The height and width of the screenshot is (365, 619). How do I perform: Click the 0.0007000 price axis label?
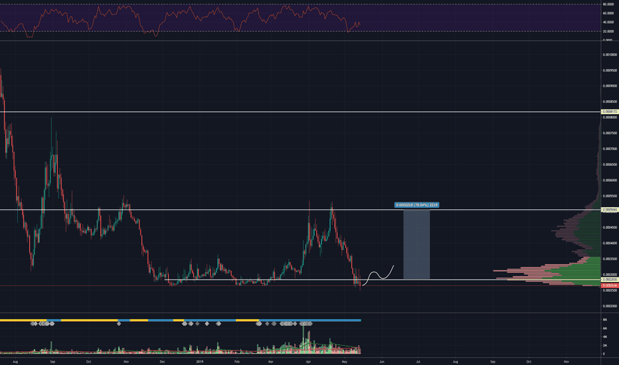pos(610,149)
